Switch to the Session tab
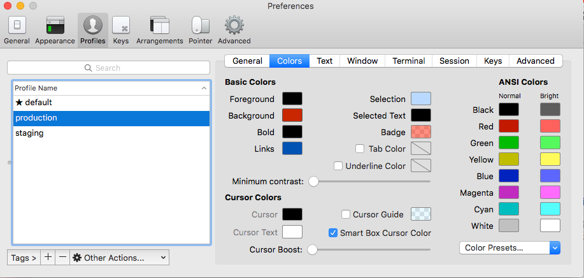Viewport: 584px width, 278px height. click(x=454, y=61)
